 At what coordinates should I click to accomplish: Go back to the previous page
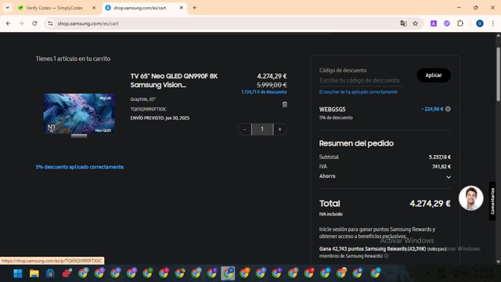pyautogui.click(x=9, y=23)
